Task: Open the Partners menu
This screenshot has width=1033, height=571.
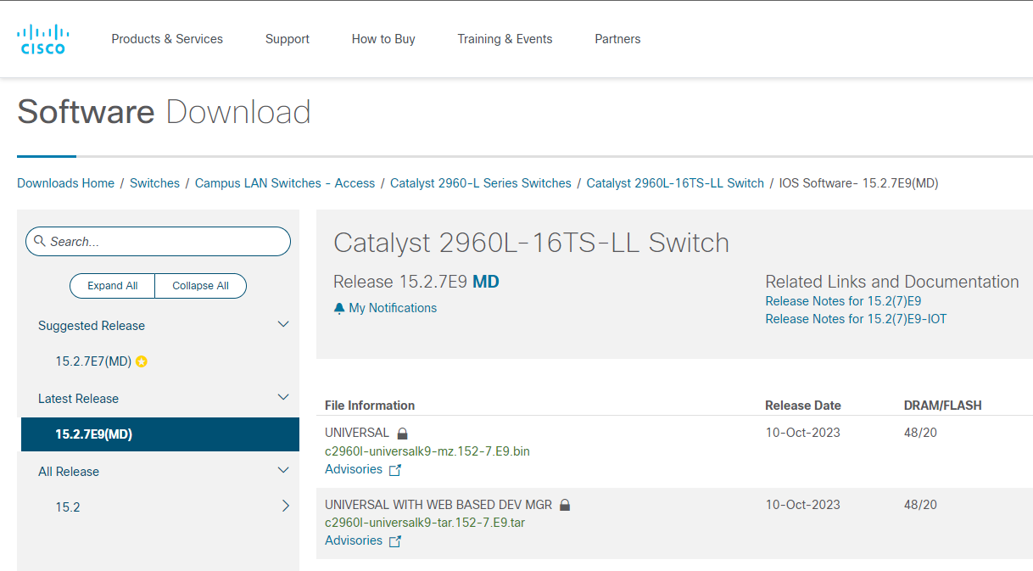Action: click(x=617, y=39)
